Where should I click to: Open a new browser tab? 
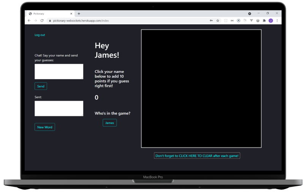pos(79,14)
